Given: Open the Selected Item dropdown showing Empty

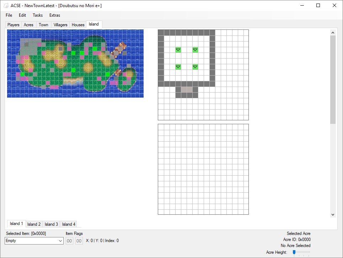Looking at the screenshot, I should click(x=34, y=241).
